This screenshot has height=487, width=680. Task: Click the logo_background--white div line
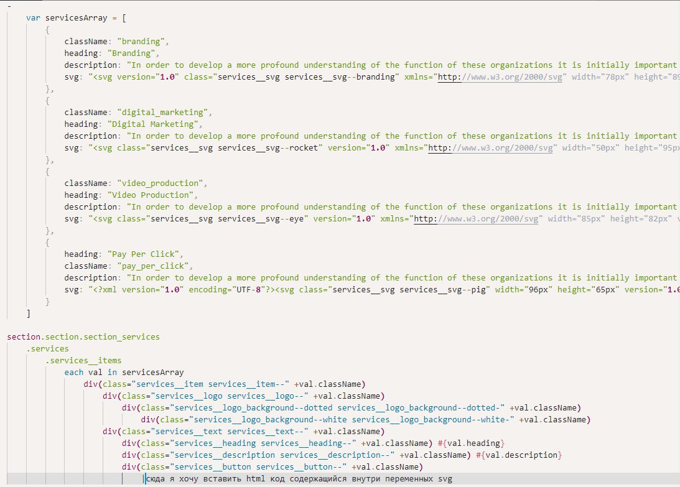tap(366, 420)
